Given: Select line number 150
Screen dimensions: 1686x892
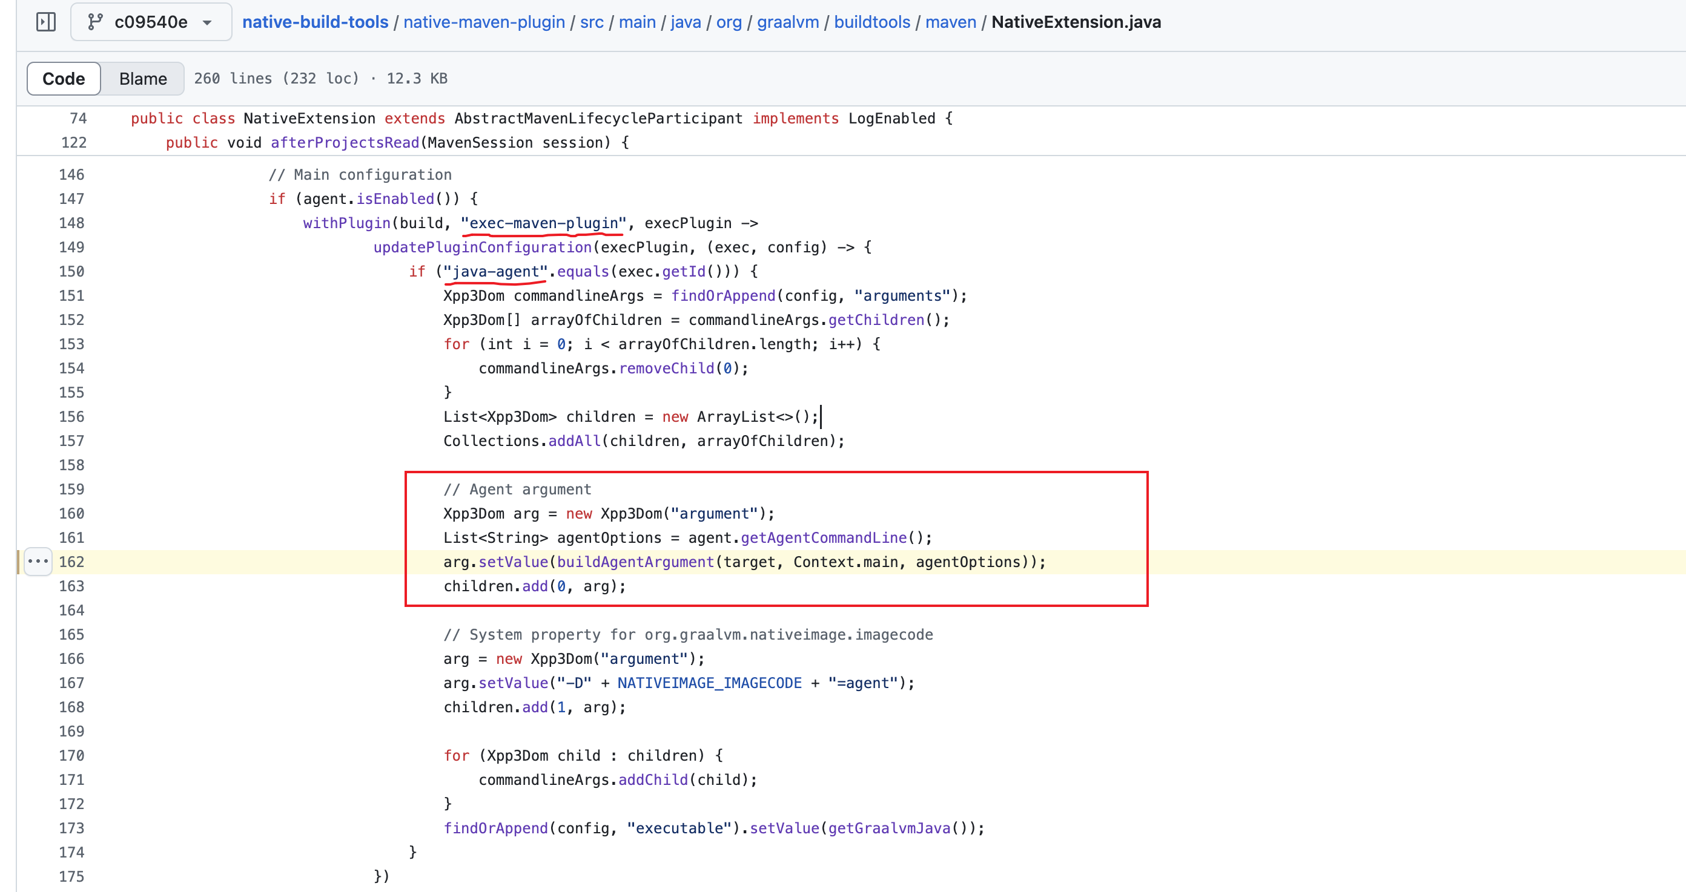Looking at the screenshot, I should [71, 271].
